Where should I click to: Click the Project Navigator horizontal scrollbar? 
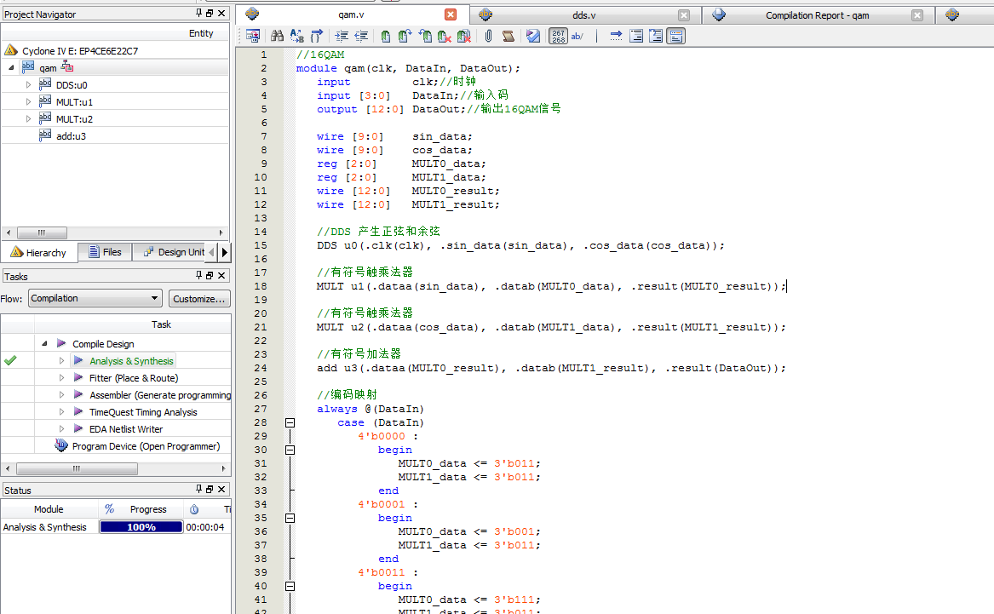pos(42,232)
